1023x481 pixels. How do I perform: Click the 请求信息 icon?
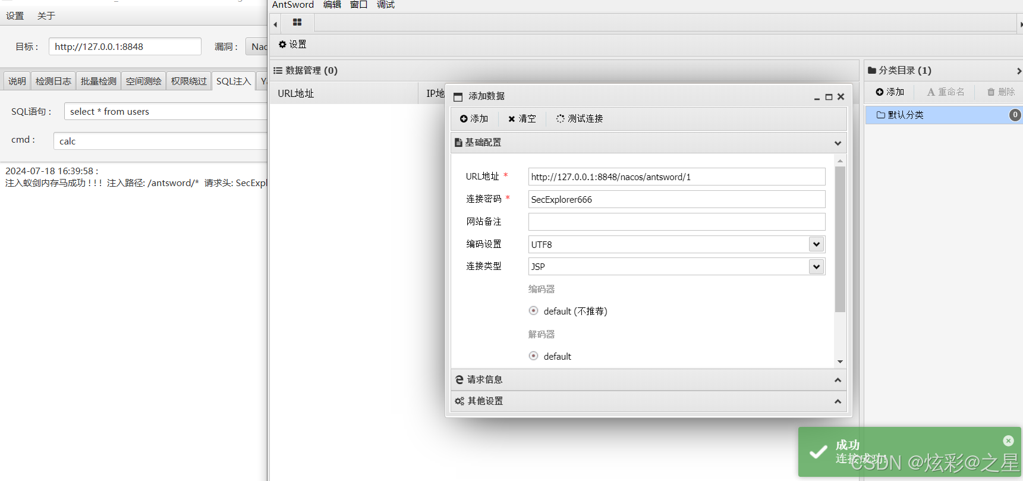459,380
